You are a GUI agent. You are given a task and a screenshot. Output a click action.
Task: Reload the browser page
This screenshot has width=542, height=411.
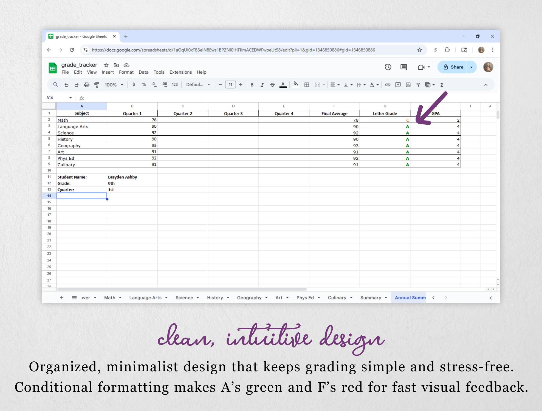pos(72,50)
